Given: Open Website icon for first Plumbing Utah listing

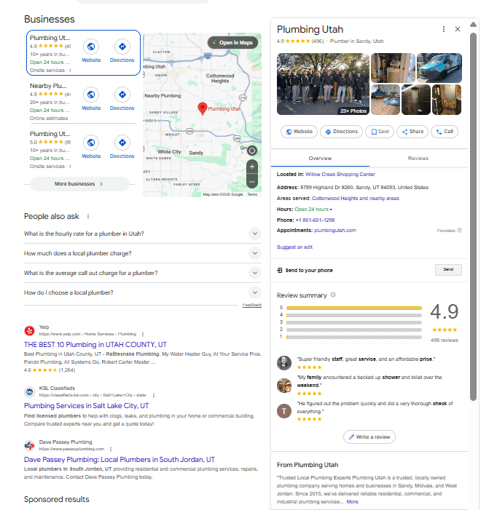Looking at the screenshot, I should click(91, 47).
